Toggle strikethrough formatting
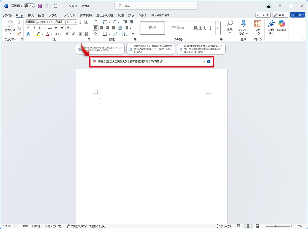This screenshot has height=229, width=308. click(50, 28)
